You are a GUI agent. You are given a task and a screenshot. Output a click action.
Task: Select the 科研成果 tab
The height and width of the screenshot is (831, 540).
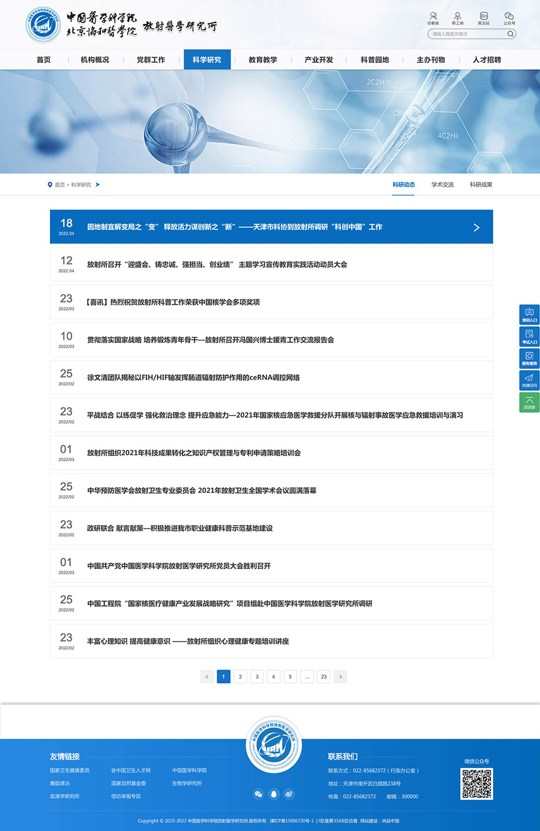481,185
